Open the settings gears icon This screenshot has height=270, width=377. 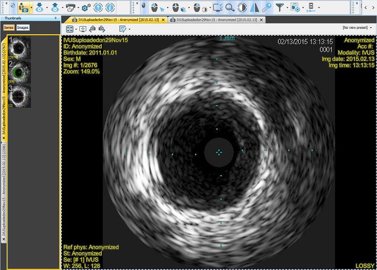[x=85, y=7]
